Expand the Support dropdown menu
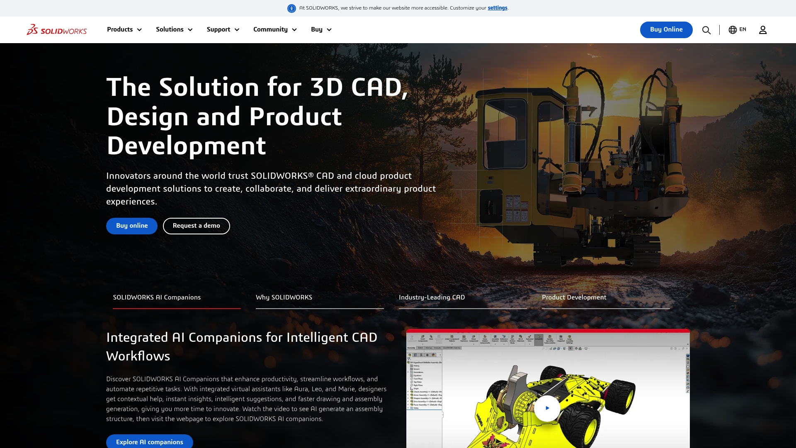The height and width of the screenshot is (448, 796). (x=223, y=29)
